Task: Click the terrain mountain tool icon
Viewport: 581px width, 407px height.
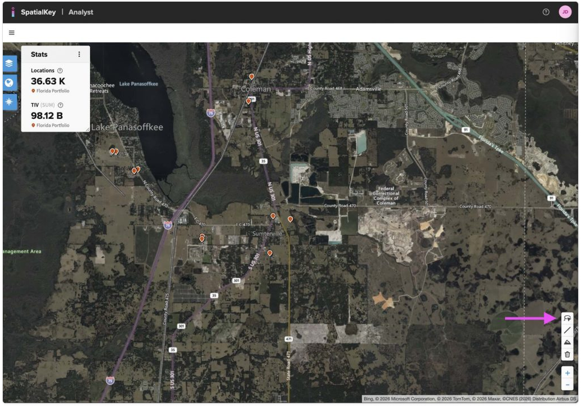Action: click(x=567, y=342)
